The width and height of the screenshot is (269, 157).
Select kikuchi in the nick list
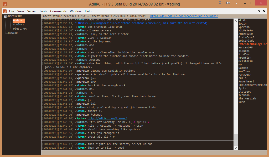244,51
